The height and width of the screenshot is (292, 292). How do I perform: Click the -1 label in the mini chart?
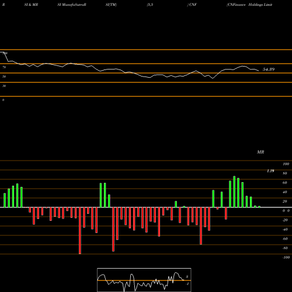click(187, 284)
